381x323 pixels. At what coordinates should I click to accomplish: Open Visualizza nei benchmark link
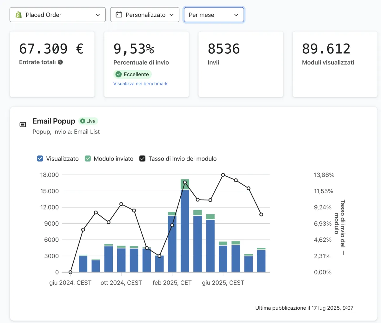click(140, 84)
